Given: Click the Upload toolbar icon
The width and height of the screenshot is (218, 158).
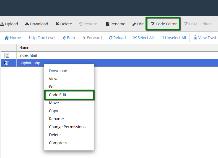Looking at the screenshot, I should (x=2, y=24).
